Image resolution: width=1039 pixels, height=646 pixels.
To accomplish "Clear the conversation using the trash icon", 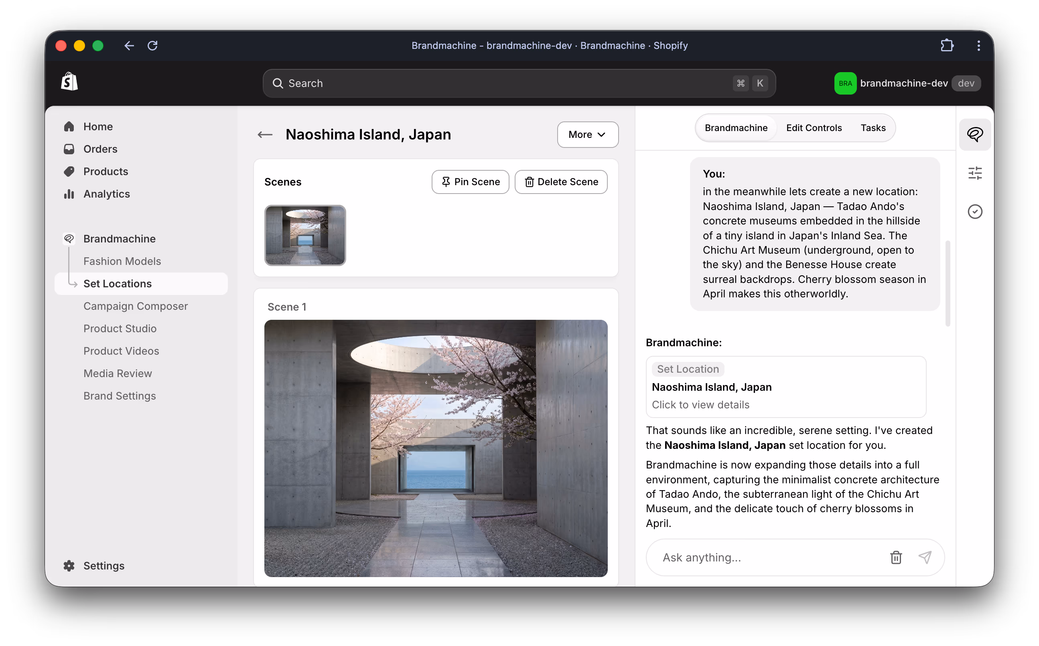I will (x=896, y=557).
